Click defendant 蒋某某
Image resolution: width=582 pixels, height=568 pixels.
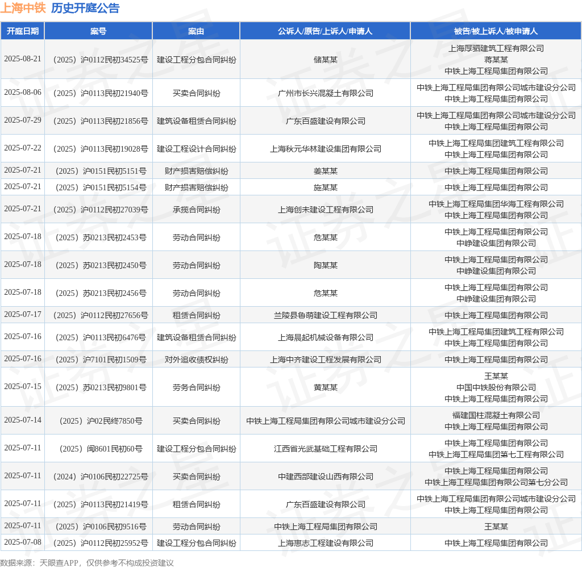(496, 60)
